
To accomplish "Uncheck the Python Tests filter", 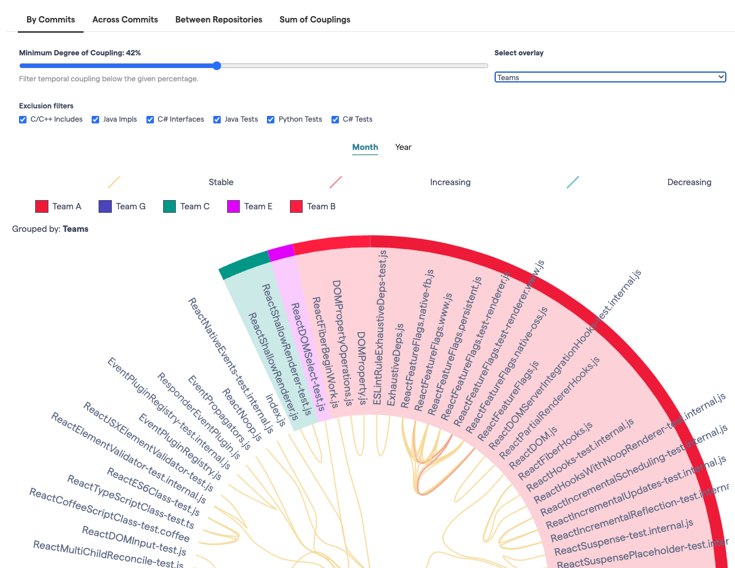I will (270, 119).
